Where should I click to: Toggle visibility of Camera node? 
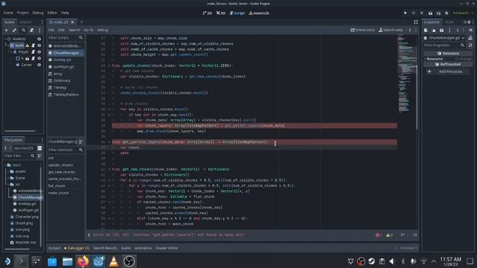click(40, 65)
